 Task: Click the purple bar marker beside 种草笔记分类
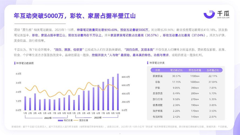point(148,63)
